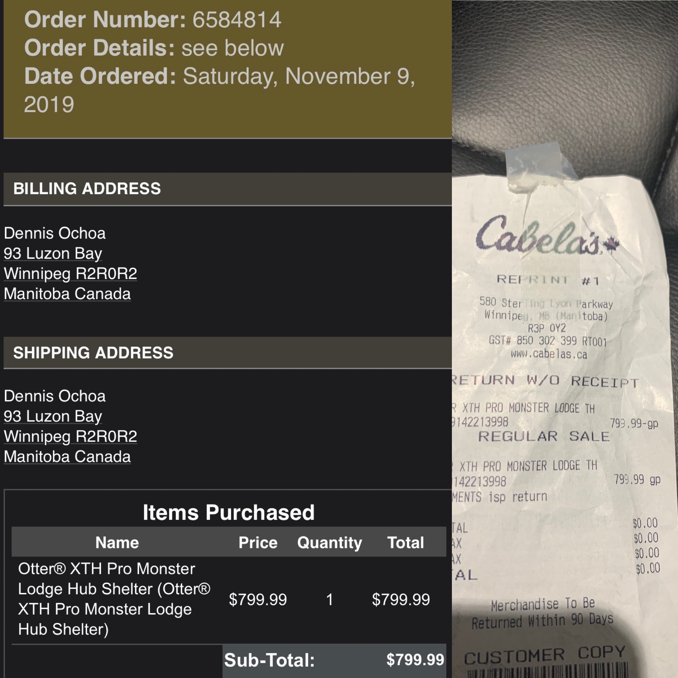678x678 pixels.
Task: Click the Items Purchased heading
Action: pyautogui.click(x=228, y=512)
